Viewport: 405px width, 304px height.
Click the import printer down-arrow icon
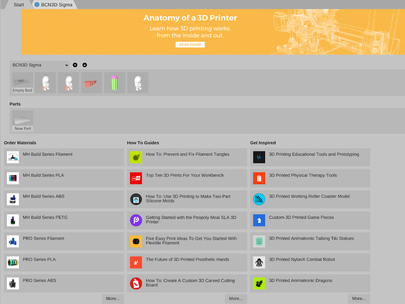pos(85,65)
